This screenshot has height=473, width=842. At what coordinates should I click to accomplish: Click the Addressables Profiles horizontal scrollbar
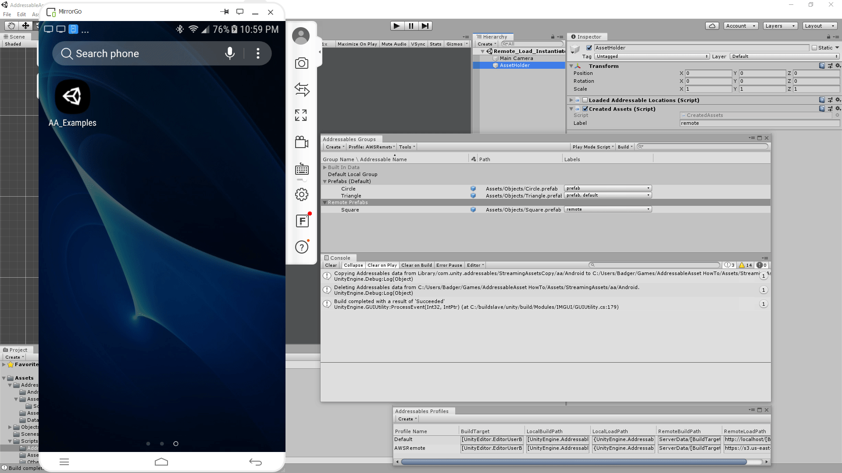(x=574, y=462)
